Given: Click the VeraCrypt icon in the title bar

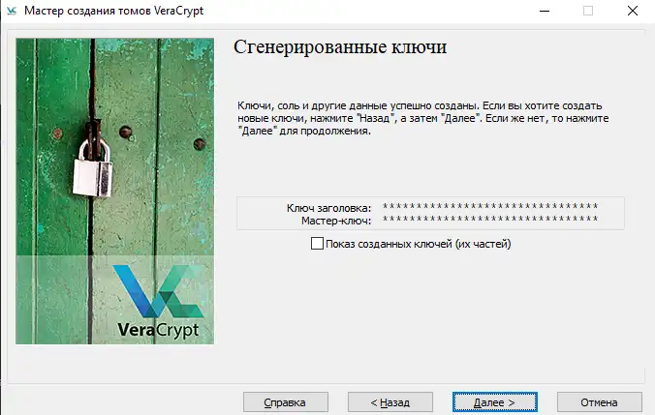Looking at the screenshot, I should coord(12,11).
